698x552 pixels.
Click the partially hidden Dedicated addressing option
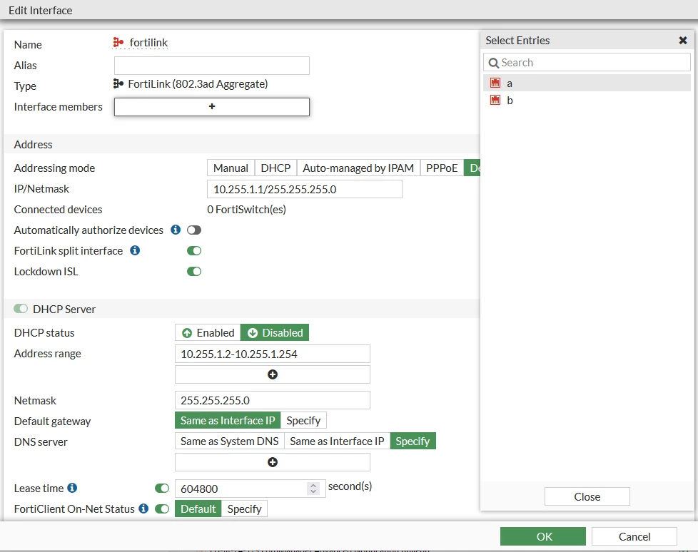point(472,168)
